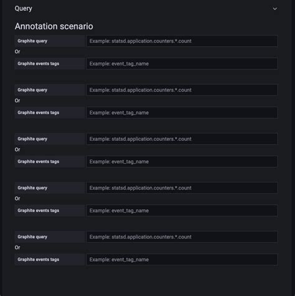
Task: Click the fourth Graphite query input field
Action: 182,188
